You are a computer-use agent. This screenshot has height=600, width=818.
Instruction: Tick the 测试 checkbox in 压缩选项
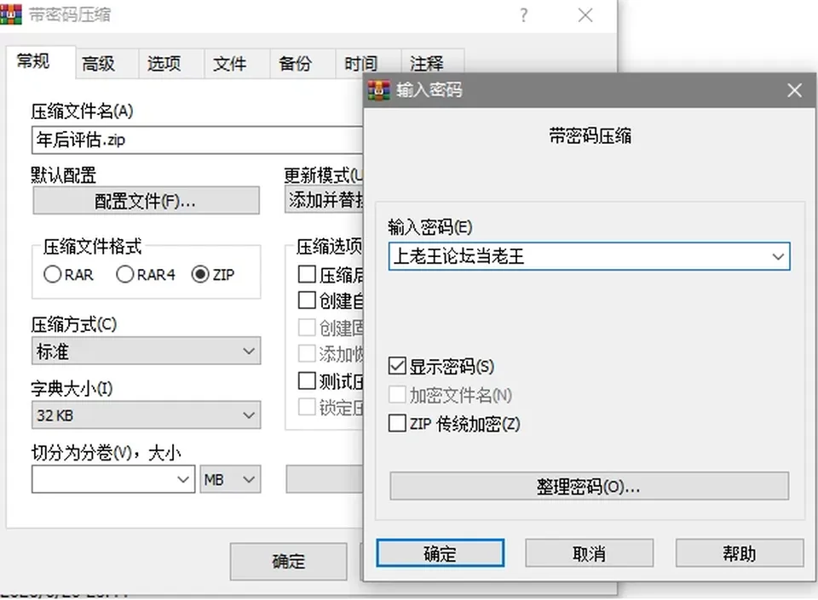(307, 380)
